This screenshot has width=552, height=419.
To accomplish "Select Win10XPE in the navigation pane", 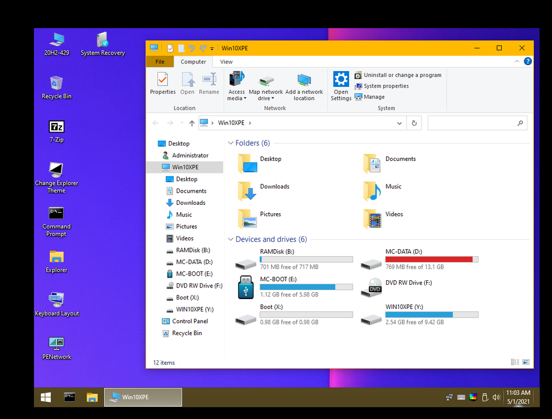I will 185,167.
